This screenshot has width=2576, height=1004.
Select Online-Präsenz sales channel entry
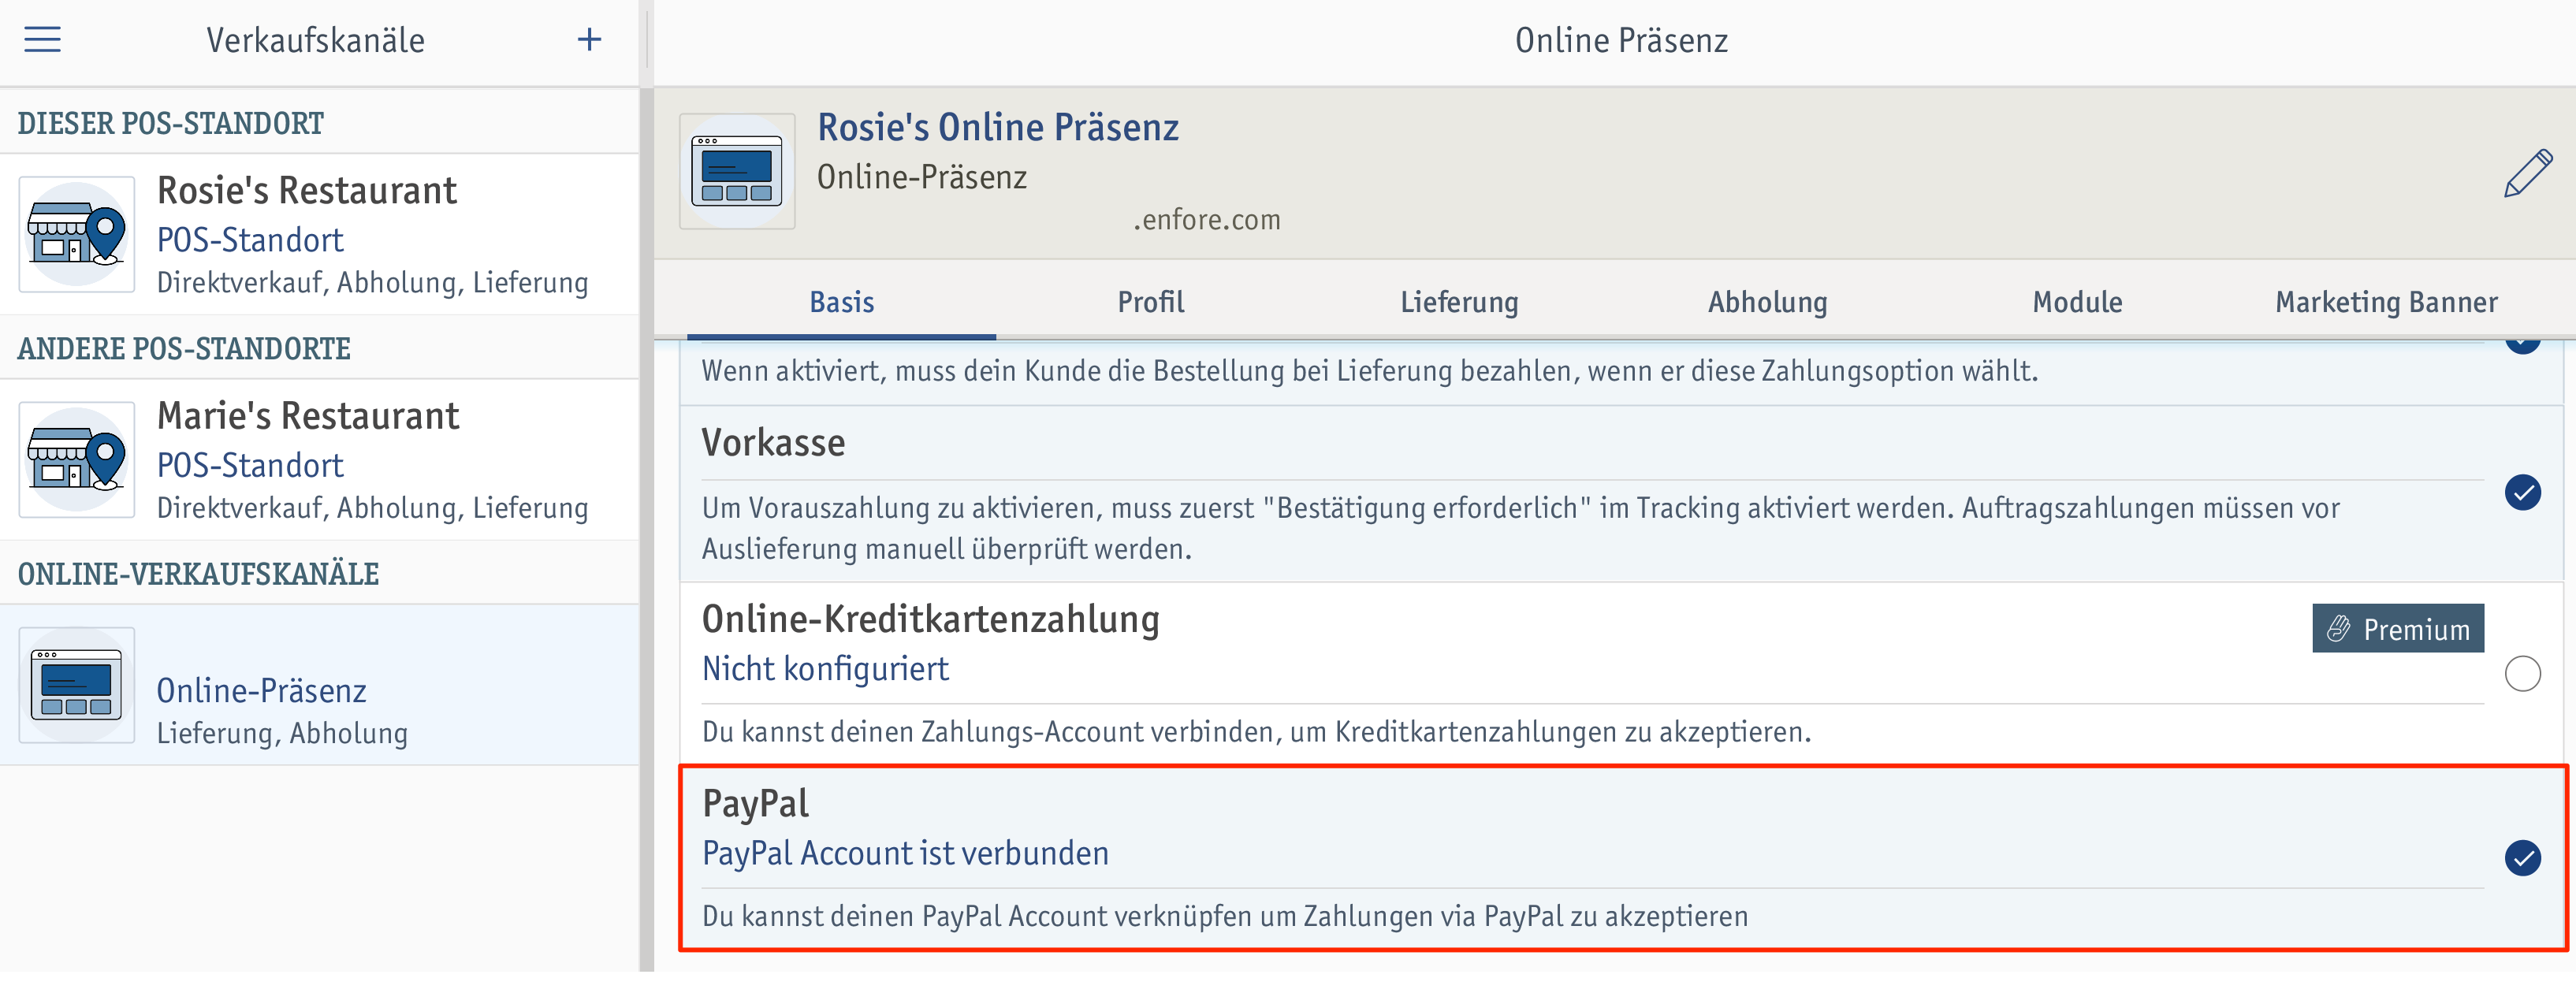click(x=319, y=685)
